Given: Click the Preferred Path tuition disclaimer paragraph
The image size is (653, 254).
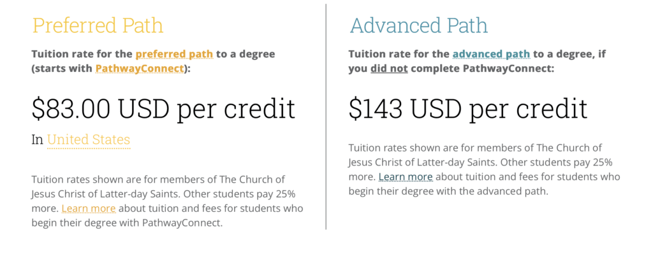Looking at the screenshot, I should coord(168,201).
